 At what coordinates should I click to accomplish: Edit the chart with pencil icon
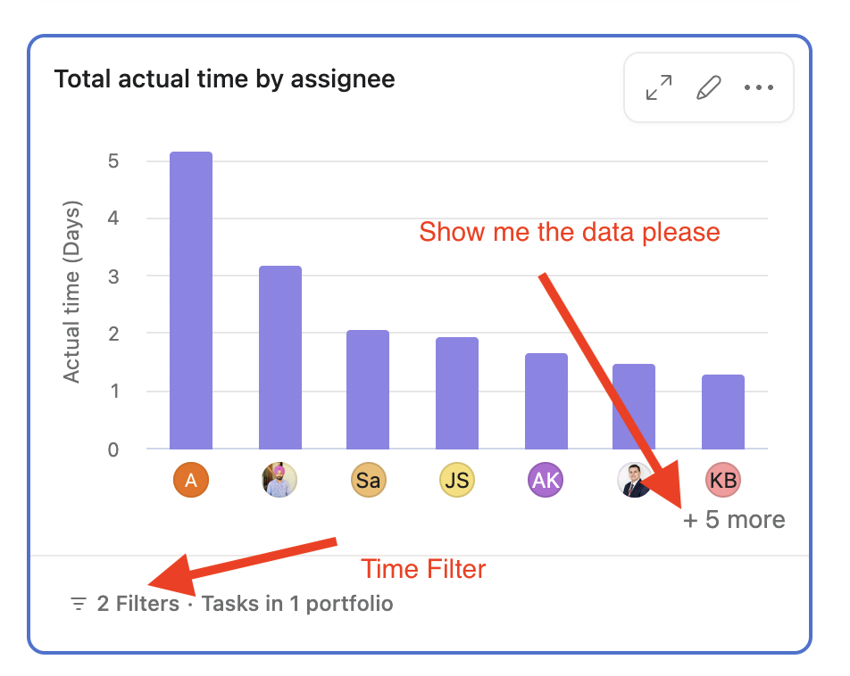(x=709, y=87)
